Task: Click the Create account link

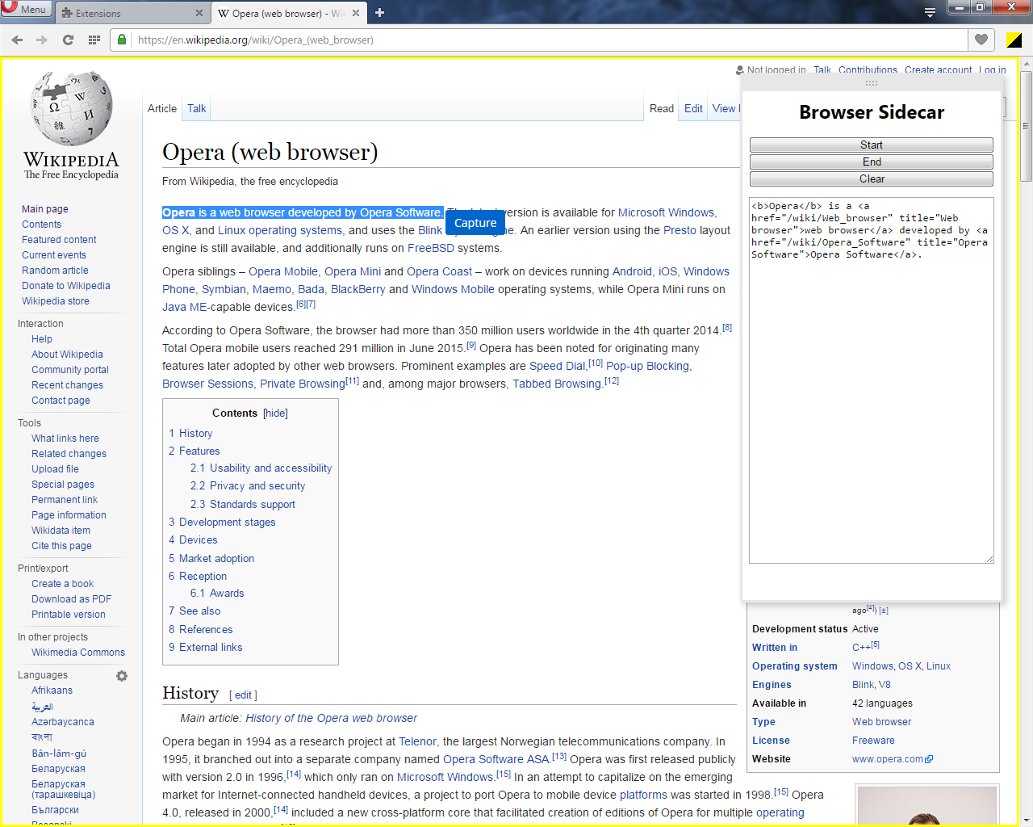Action: [x=939, y=70]
